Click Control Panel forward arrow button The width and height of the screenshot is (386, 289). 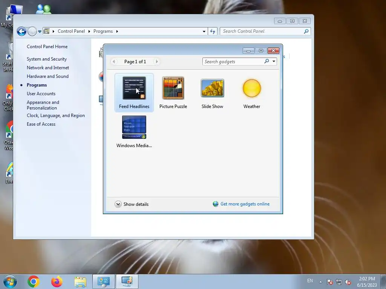point(32,31)
